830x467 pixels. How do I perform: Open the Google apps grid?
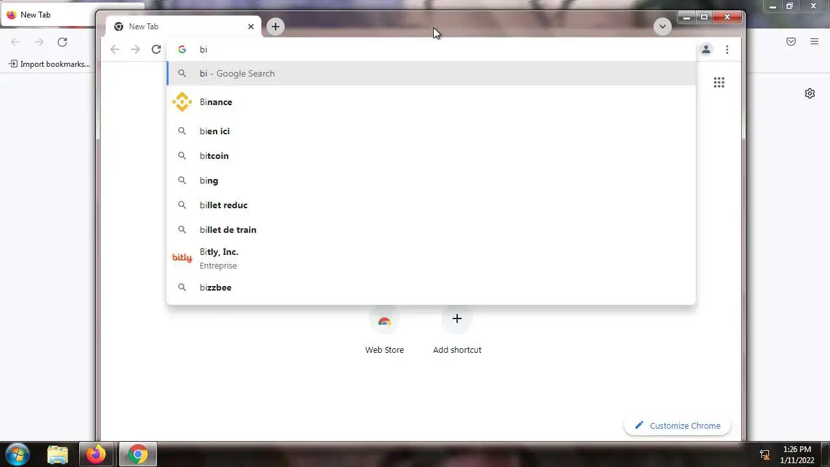[719, 82]
